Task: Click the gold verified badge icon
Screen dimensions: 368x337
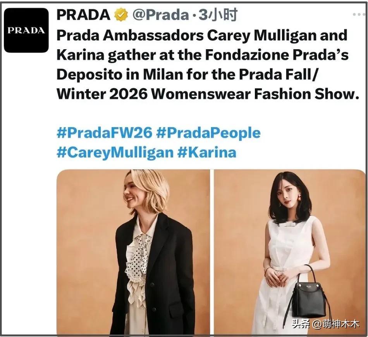Action: (x=121, y=15)
